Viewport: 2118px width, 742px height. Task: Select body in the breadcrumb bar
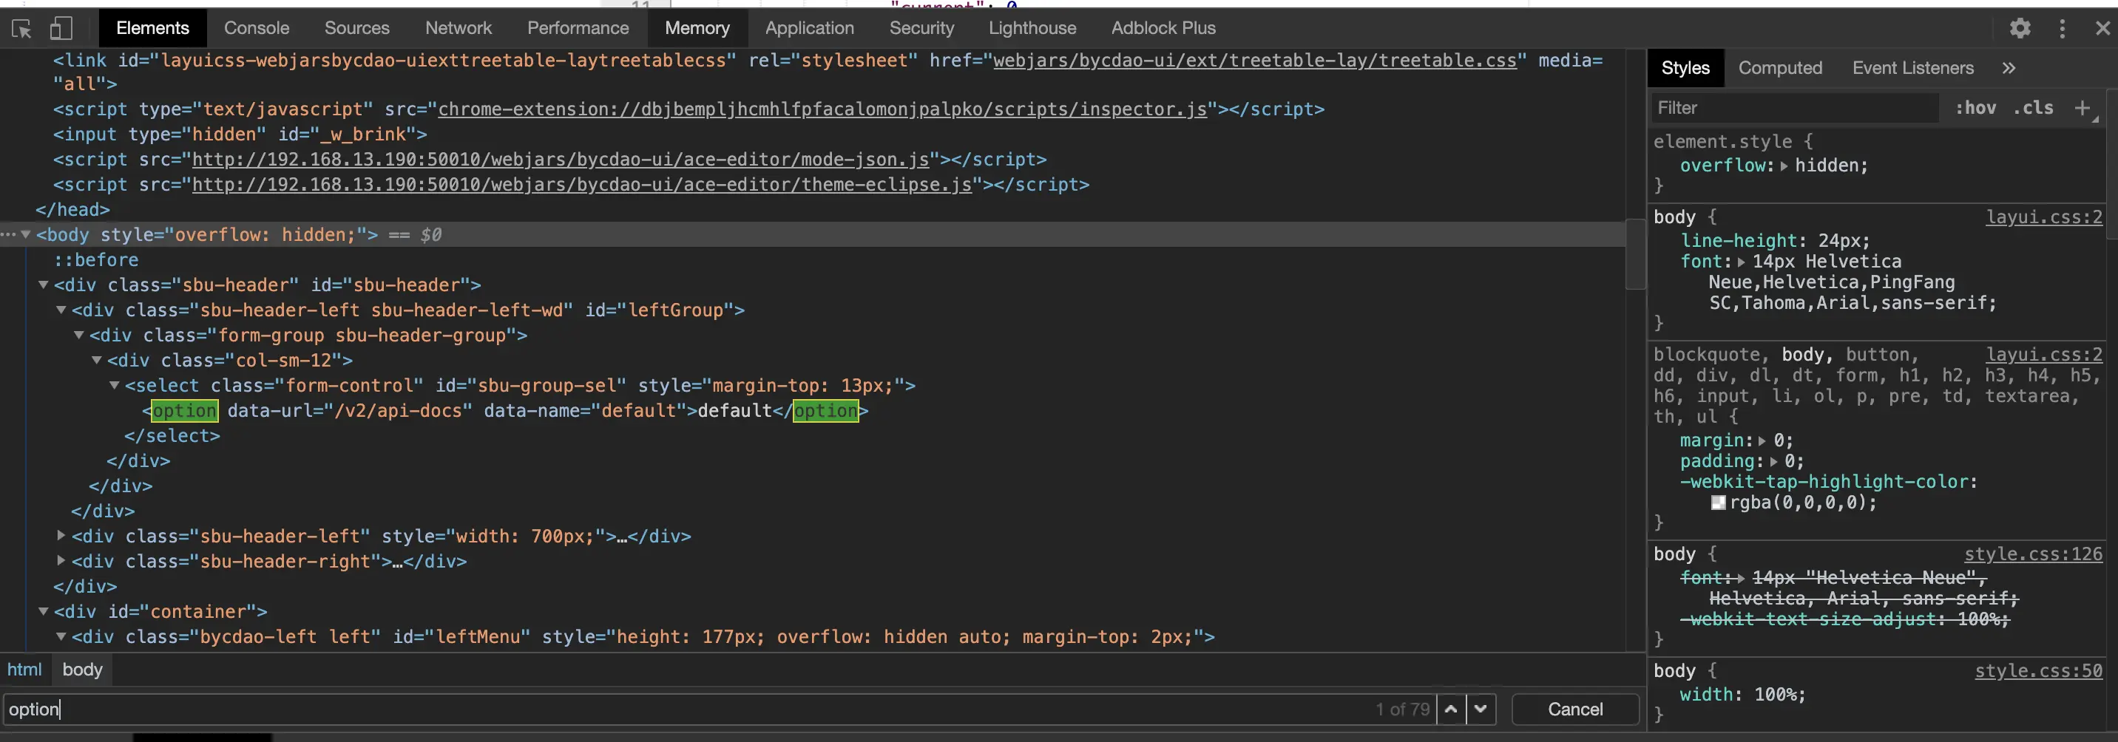pyautogui.click(x=82, y=670)
